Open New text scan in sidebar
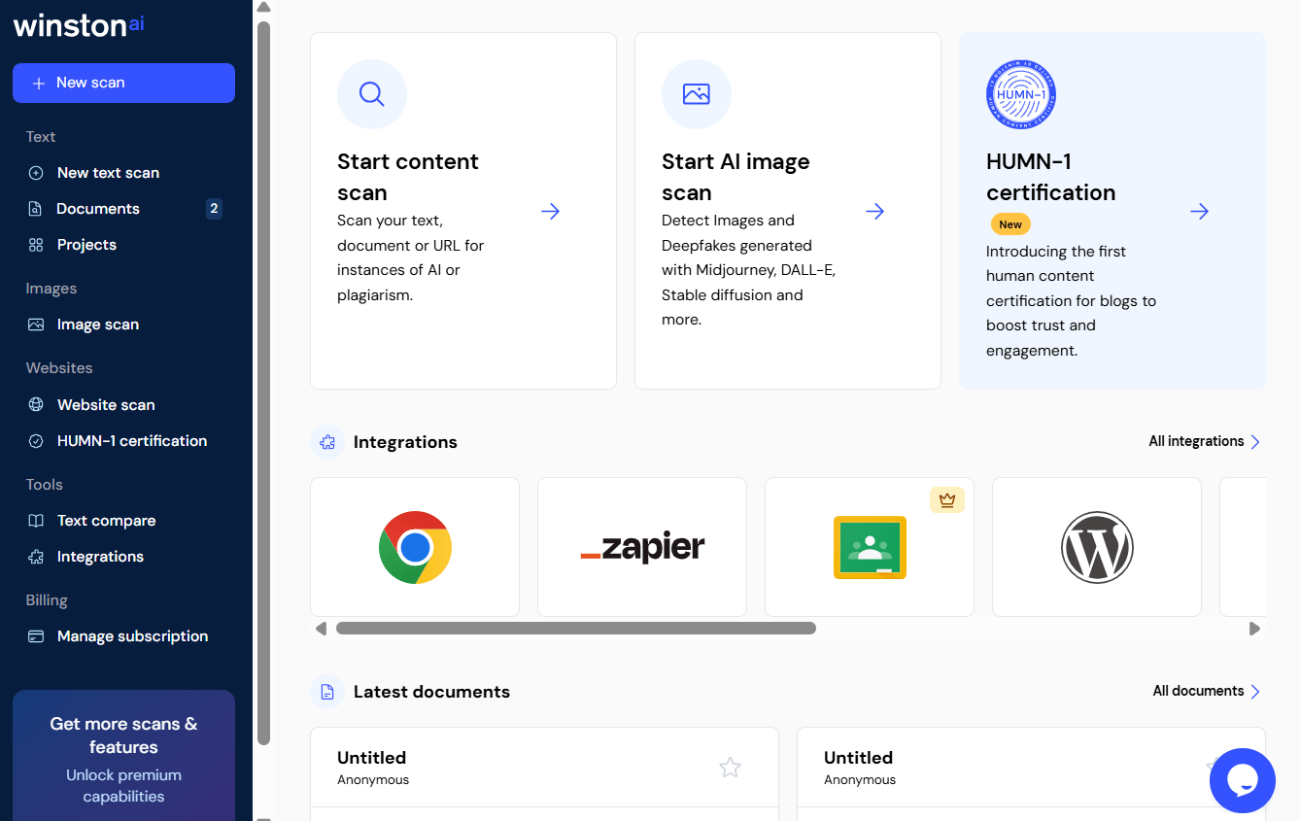This screenshot has width=1300, height=821. 108,173
